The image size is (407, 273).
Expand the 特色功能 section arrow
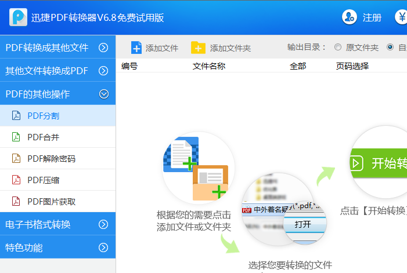coord(103,247)
